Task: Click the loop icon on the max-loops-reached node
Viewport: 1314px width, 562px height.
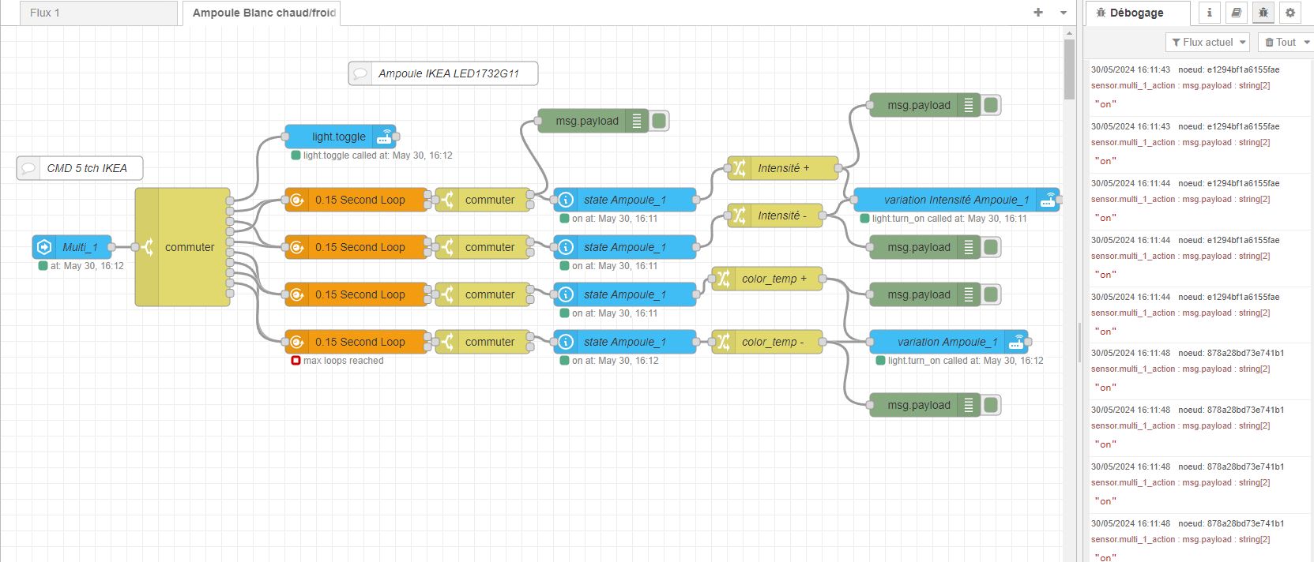Action: tap(297, 342)
